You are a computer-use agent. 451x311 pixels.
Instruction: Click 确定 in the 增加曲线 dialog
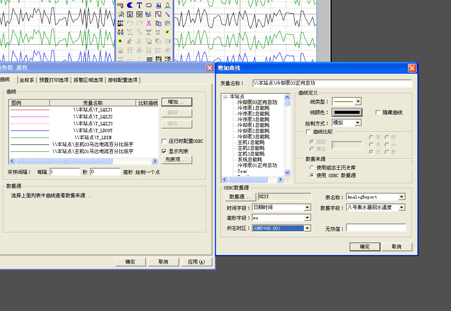(365, 247)
